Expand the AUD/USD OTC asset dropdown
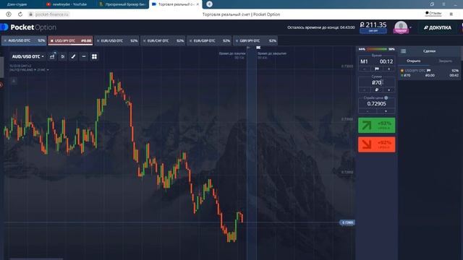 27,56
